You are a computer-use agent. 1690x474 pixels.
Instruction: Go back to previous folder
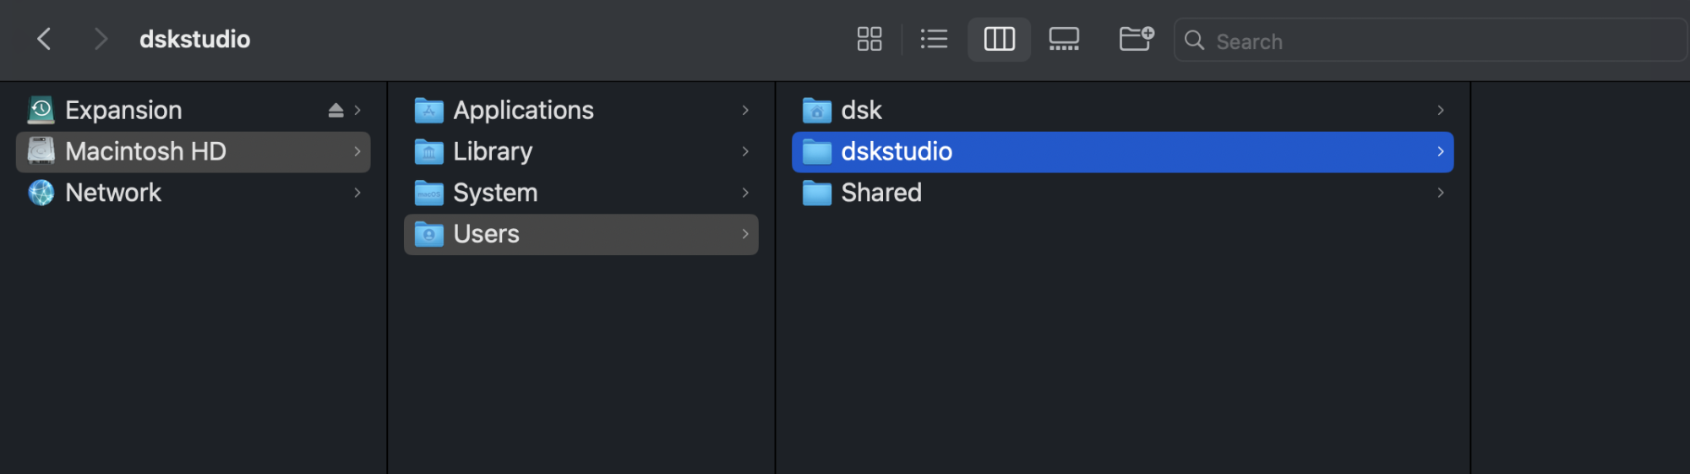(x=44, y=39)
